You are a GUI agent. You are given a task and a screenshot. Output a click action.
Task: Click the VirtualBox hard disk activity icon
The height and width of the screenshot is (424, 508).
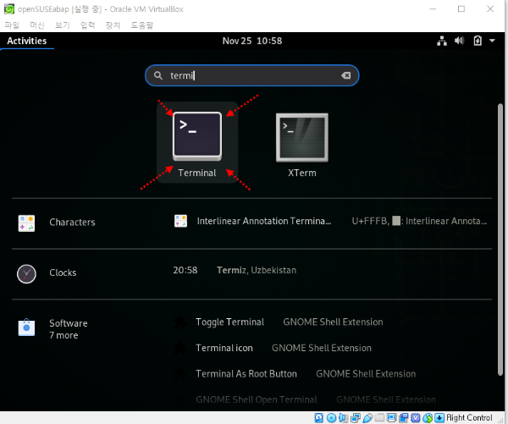[319, 418]
